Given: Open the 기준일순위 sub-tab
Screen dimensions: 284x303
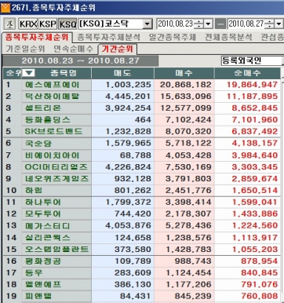Looking at the screenshot, I should tap(25, 49).
